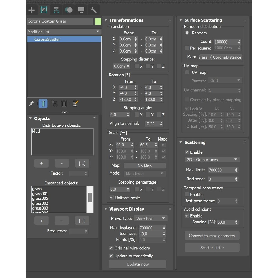The image size is (278, 278).
Task: Open the Motion panel icon
Action: click(69, 10)
